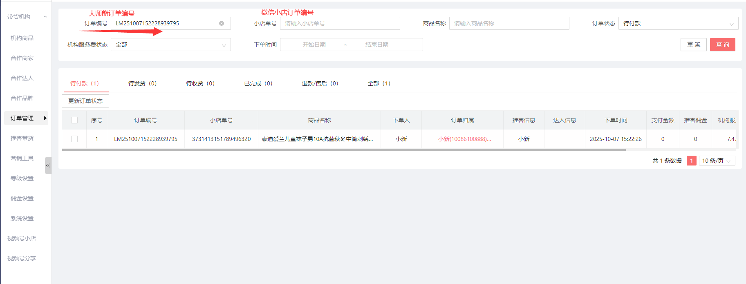Click the horizontal table scrollbar
Viewport: 746px width, 284px height.
(343, 150)
